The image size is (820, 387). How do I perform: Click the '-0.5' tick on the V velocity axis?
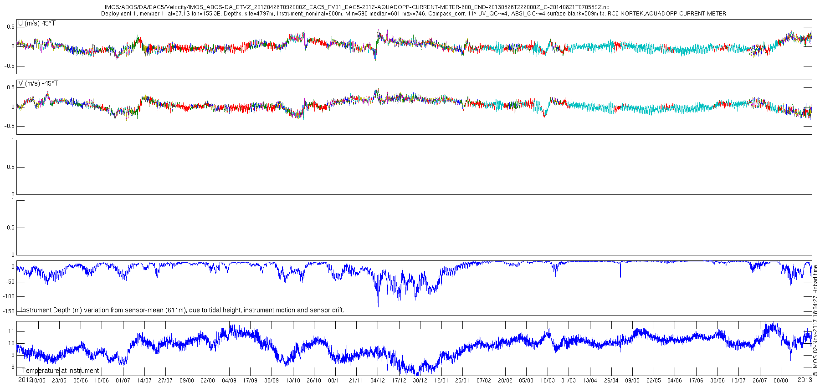tap(10, 126)
